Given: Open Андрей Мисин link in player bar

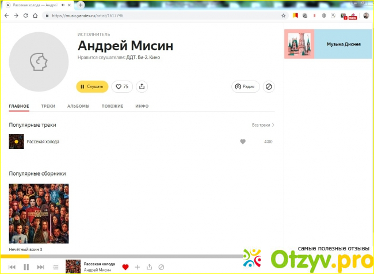Looking at the screenshot, I should [x=98, y=270].
